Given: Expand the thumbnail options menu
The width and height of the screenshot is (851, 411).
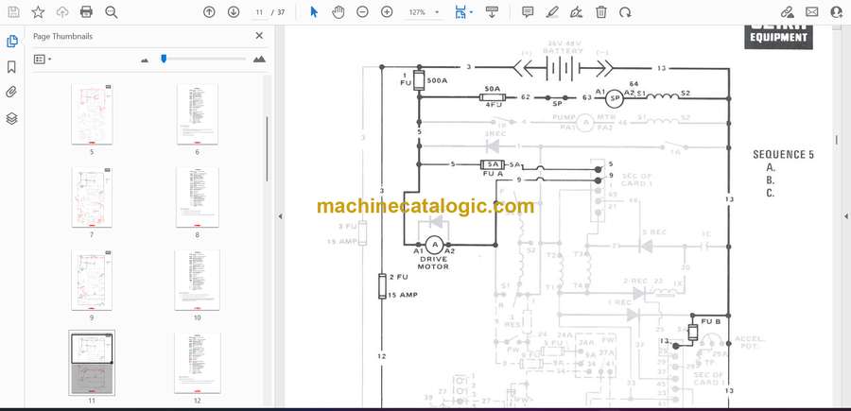Looking at the screenshot, I should (x=43, y=60).
